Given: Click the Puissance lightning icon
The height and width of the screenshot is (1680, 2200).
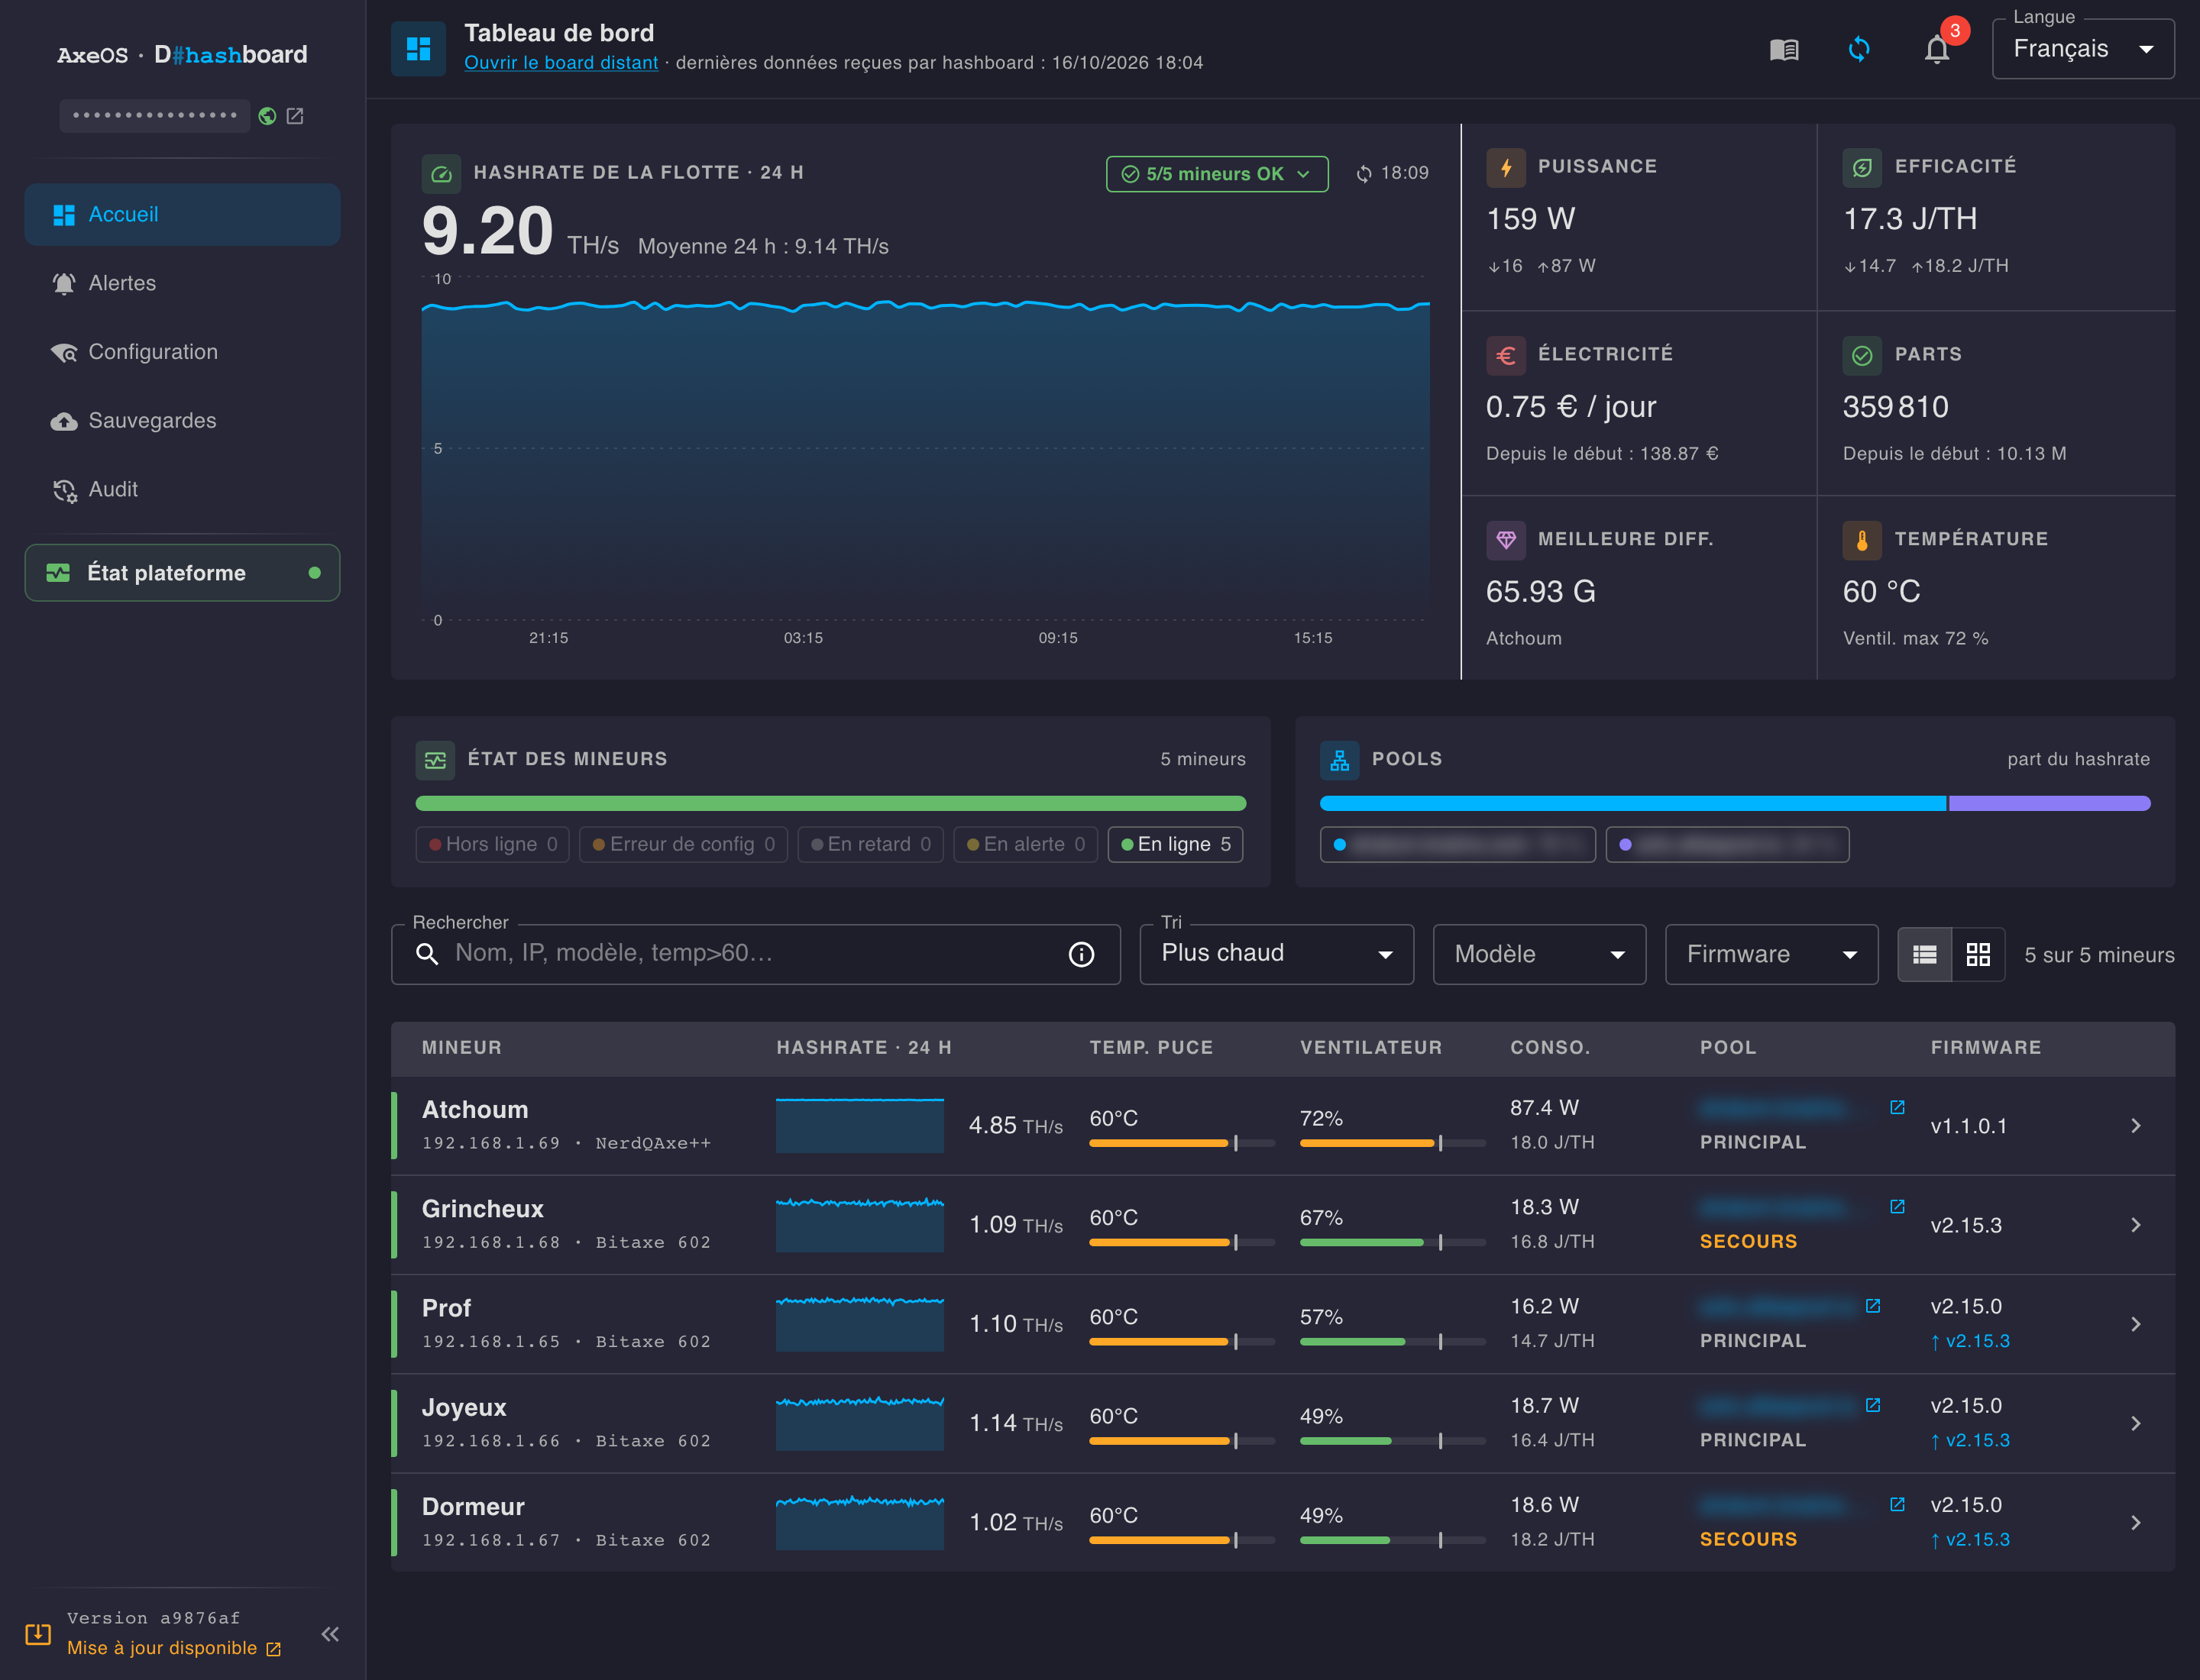Looking at the screenshot, I should tap(1506, 167).
